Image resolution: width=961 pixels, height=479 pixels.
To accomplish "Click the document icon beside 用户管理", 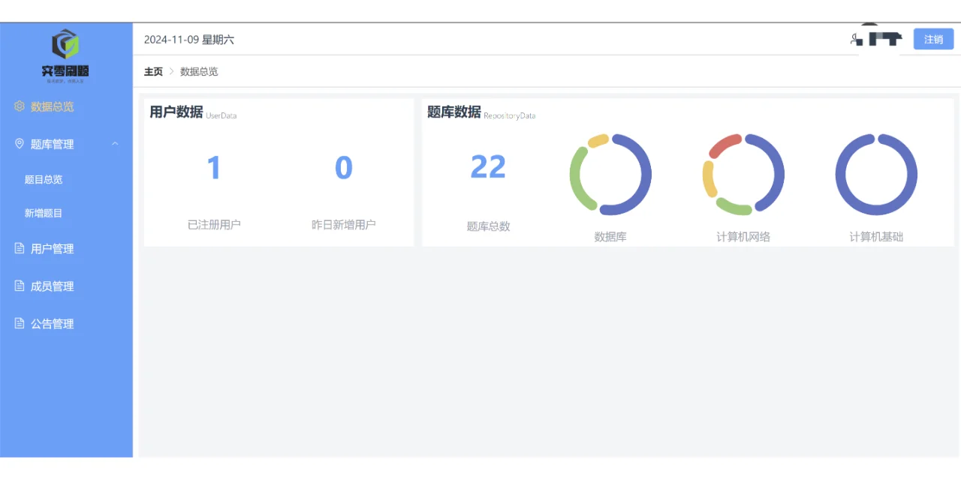I will click(20, 248).
